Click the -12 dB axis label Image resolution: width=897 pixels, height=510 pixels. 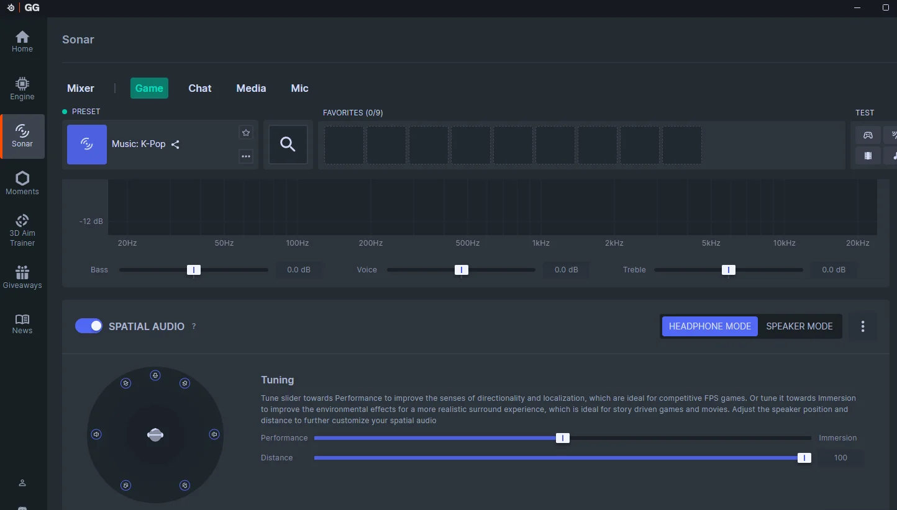pos(91,221)
